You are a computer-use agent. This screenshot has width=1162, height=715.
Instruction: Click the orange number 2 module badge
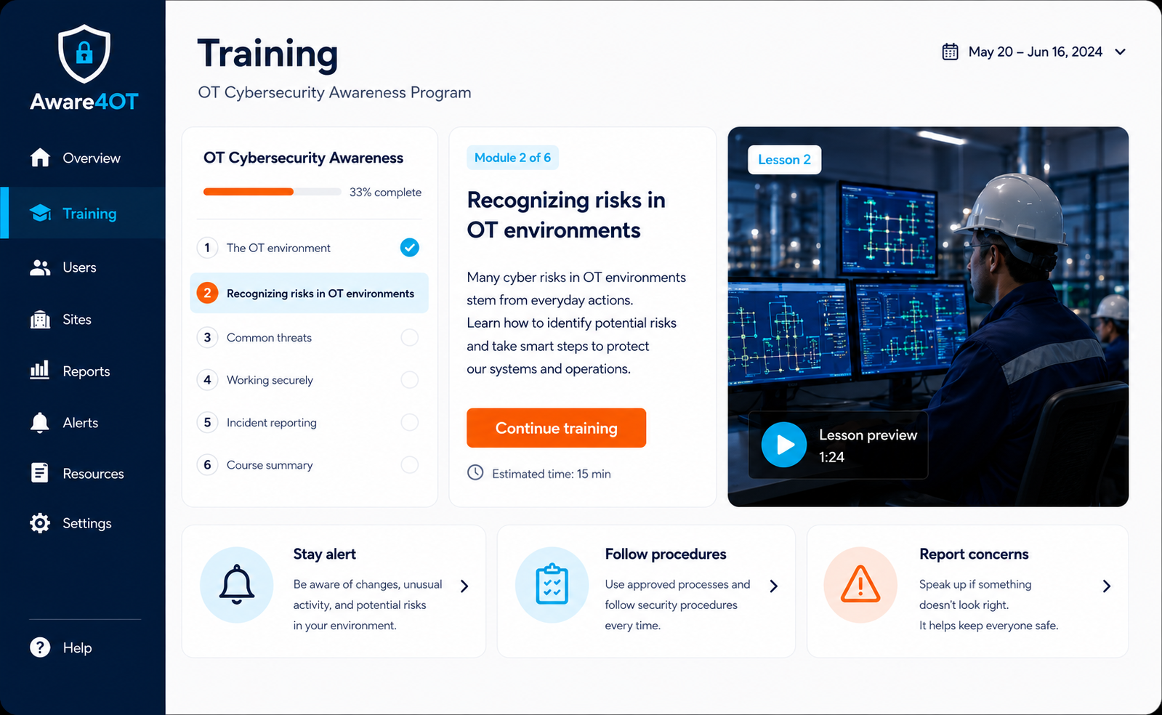pos(207,293)
